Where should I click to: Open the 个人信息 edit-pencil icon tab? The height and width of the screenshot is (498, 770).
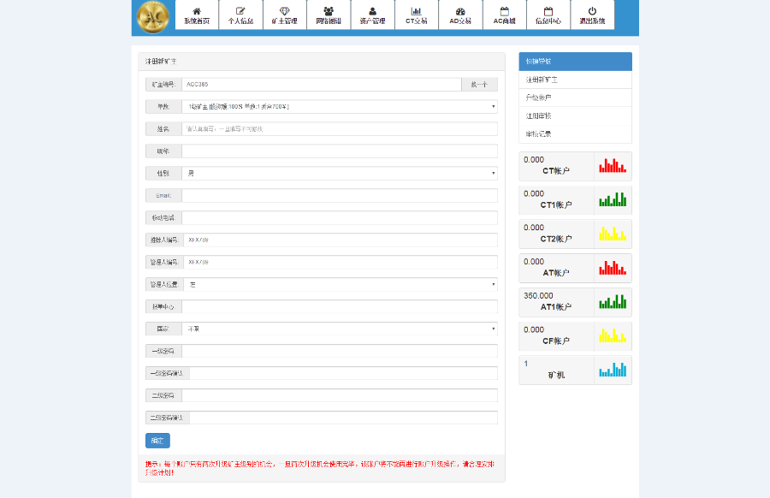[240, 15]
